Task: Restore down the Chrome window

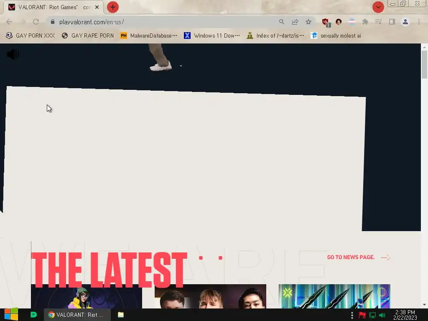Action: pos(403,4)
